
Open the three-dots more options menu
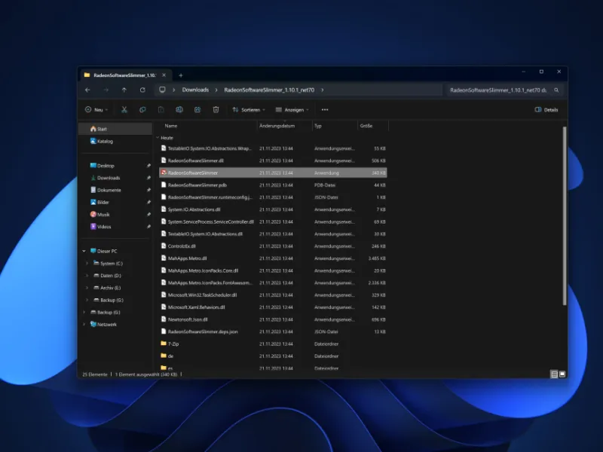[325, 110]
